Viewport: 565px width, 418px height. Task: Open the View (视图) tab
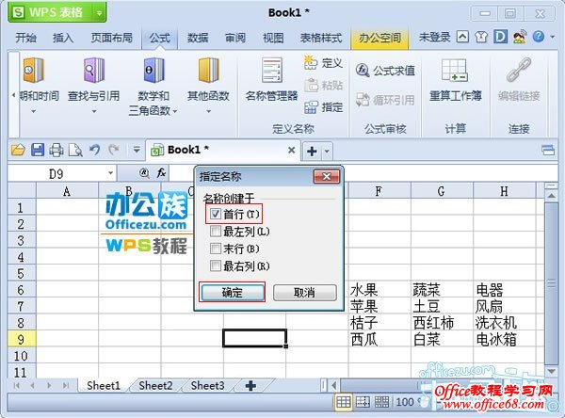[273, 38]
